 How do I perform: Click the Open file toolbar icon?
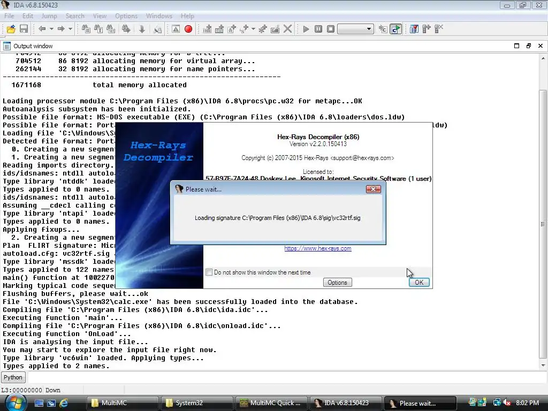coord(11,29)
